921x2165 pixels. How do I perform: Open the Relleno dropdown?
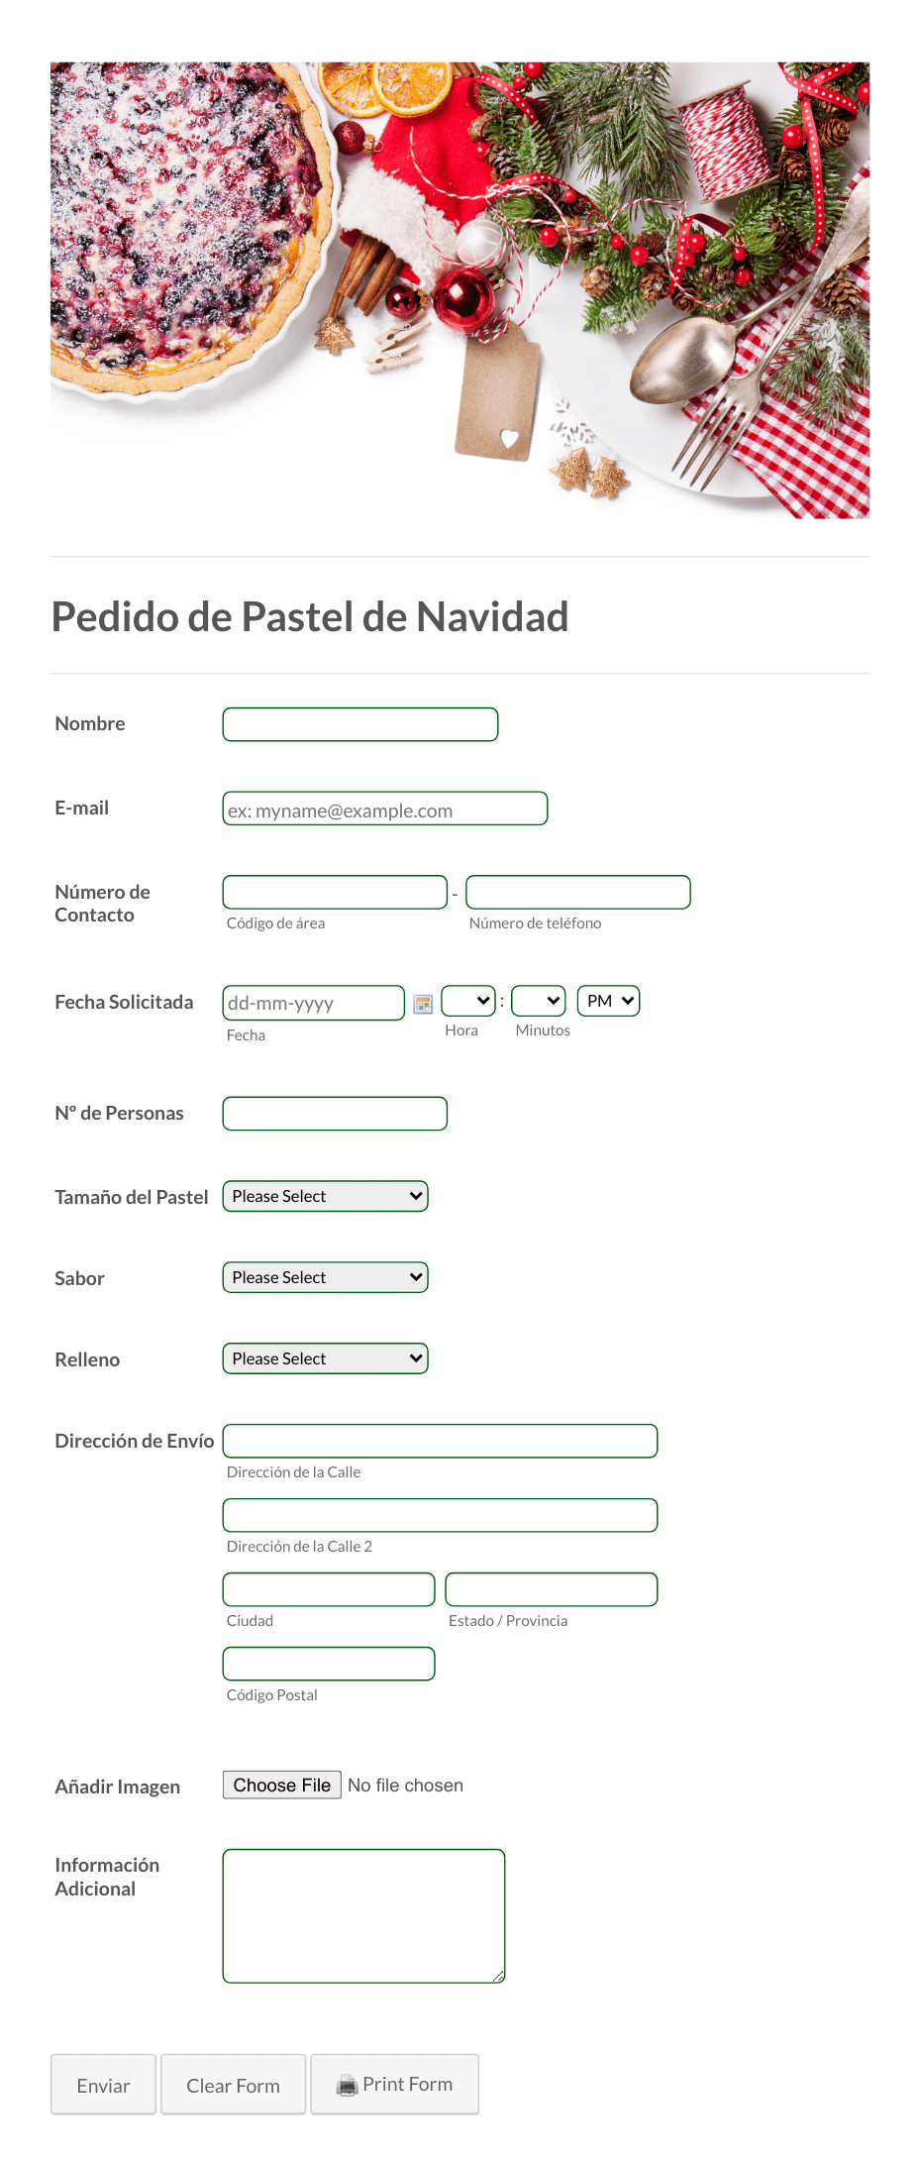point(326,1358)
